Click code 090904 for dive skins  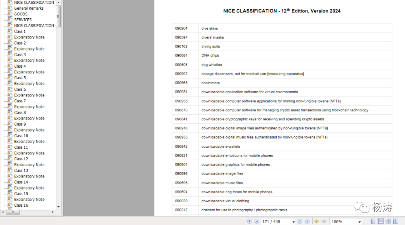[181, 28]
